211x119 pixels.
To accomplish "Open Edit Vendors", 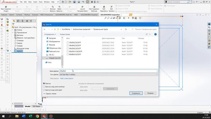I will click(111, 9).
